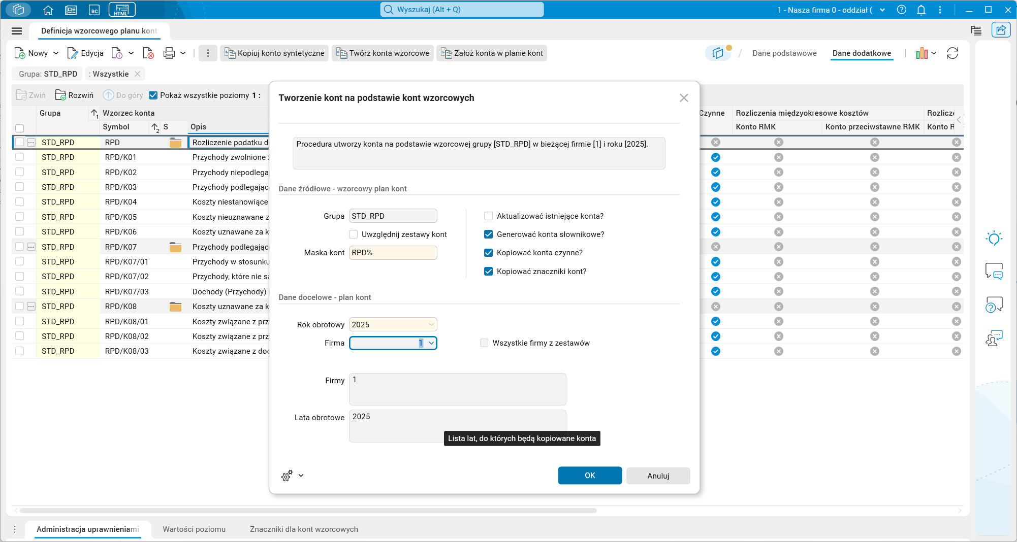This screenshot has height=542, width=1017.
Task: Expand the Nowy dropdown arrow
Action: click(56, 53)
